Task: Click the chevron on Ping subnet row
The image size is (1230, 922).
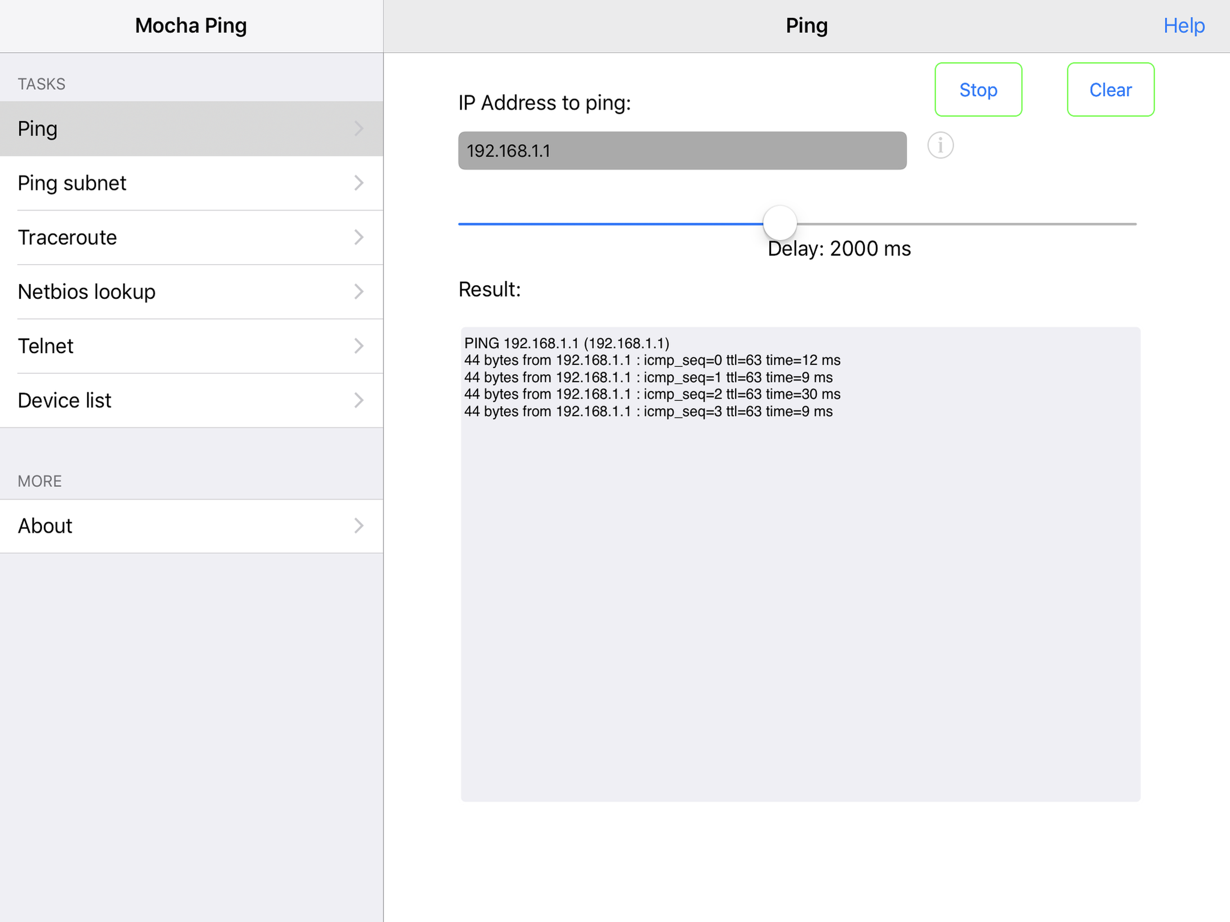Action: 359,183
